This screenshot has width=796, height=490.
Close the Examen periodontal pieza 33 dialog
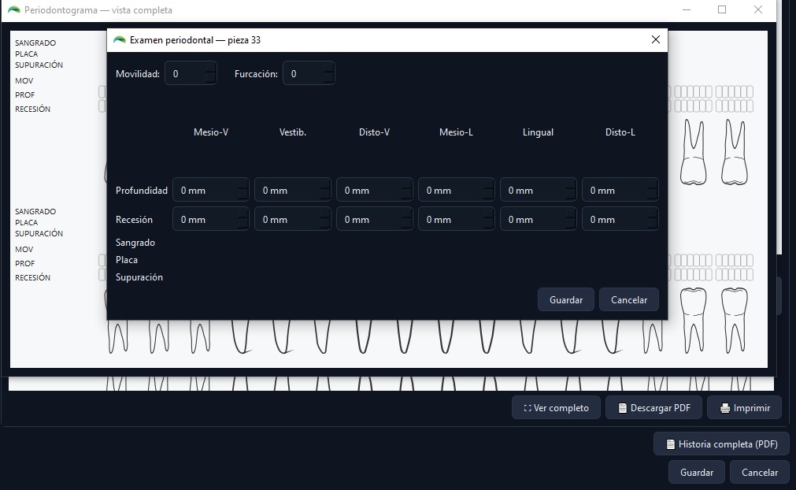(x=655, y=39)
